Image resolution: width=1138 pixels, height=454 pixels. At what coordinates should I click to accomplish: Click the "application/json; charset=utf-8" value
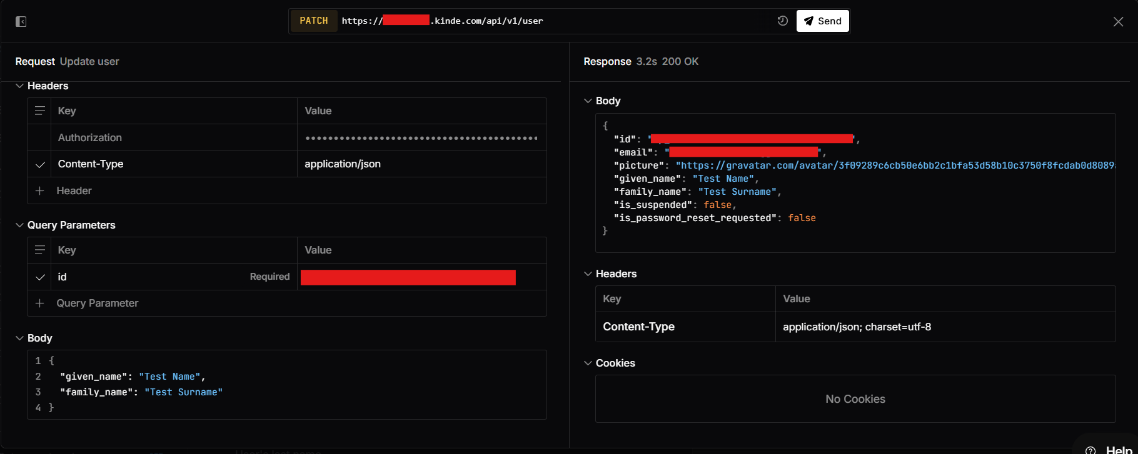[857, 327]
